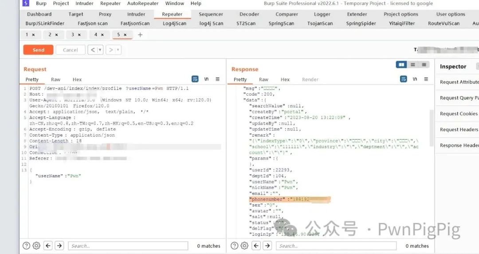This screenshot has height=254, width=479.
Task: Add a new Repeater tab with plus
Action: [140, 35]
